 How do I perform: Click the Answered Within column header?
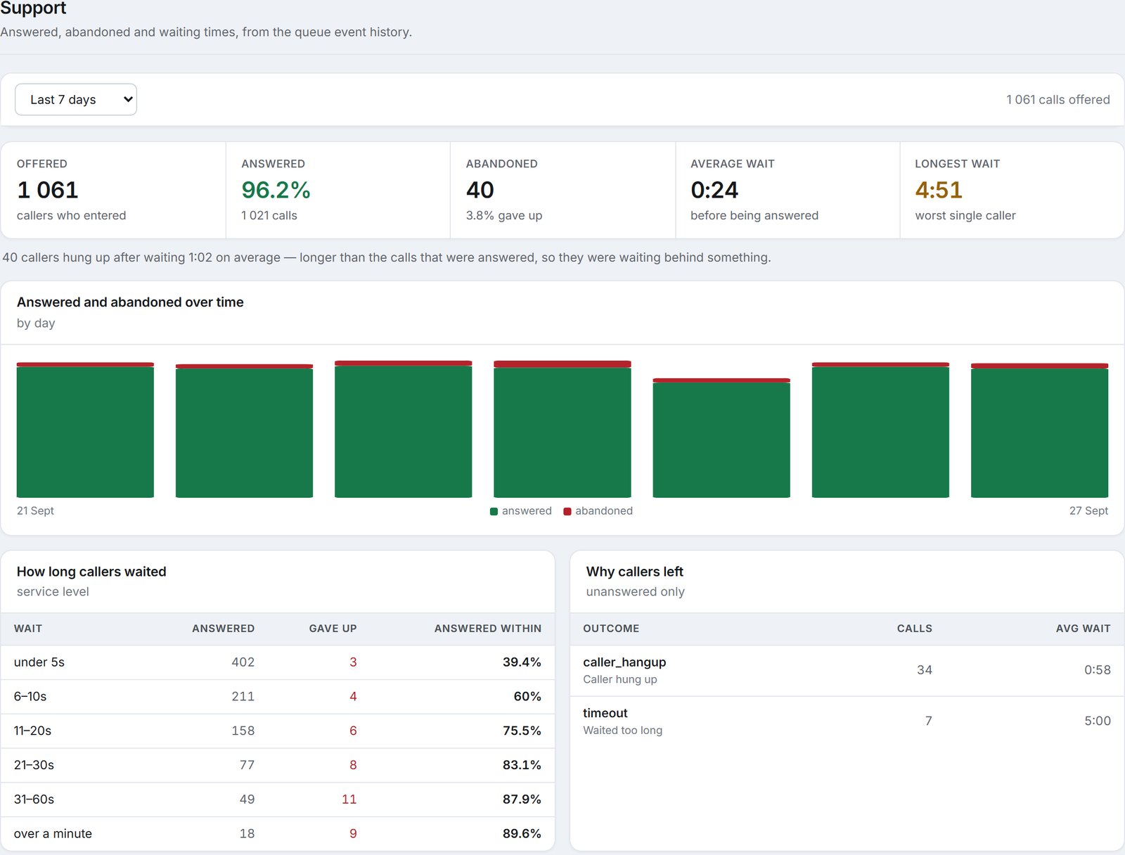tap(488, 629)
